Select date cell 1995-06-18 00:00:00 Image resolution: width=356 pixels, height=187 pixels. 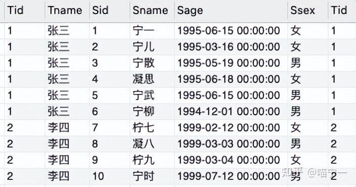pyautogui.click(x=231, y=79)
